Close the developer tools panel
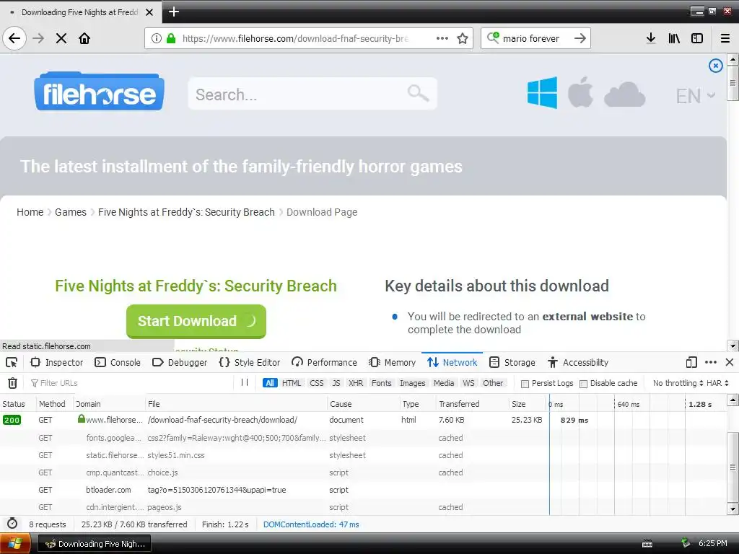This screenshot has height=554, width=739. pyautogui.click(x=730, y=362)
